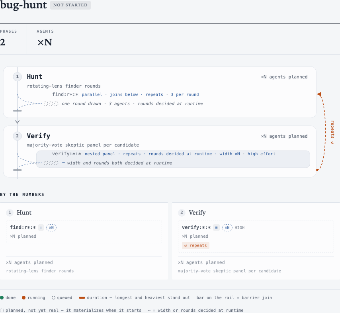
Task: Click the Verify phase number 2 circle
Action: 18,136
